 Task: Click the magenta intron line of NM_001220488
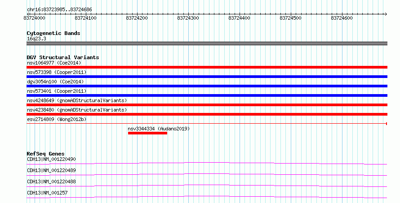click(x=207, y=186)
